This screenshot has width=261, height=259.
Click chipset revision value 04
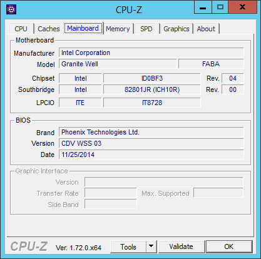tap(233, 78)
